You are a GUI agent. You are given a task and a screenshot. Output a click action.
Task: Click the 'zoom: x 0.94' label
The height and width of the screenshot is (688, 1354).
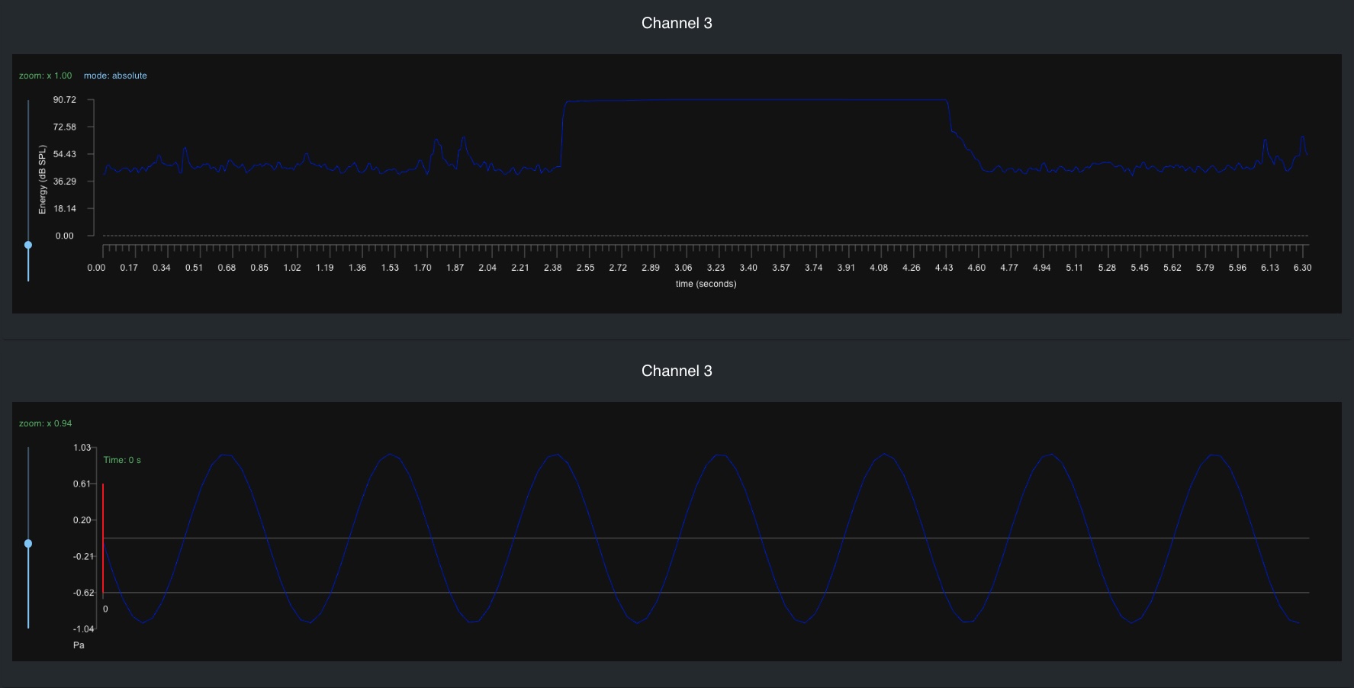46,423
